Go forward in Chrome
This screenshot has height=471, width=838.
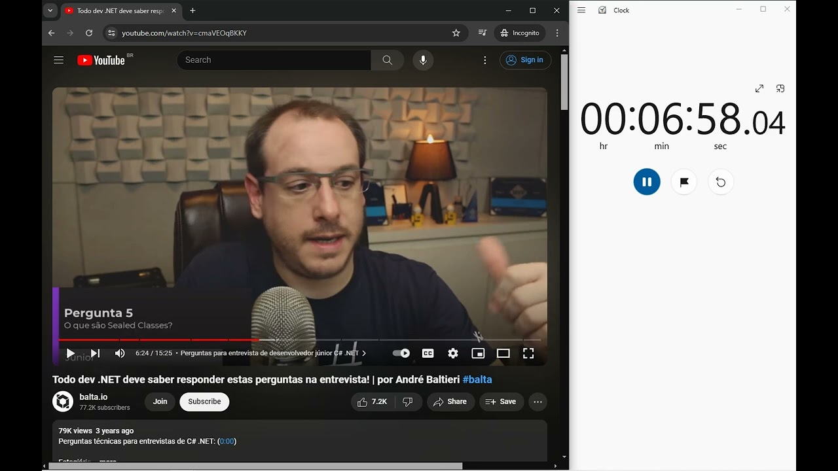click(70, 33)
